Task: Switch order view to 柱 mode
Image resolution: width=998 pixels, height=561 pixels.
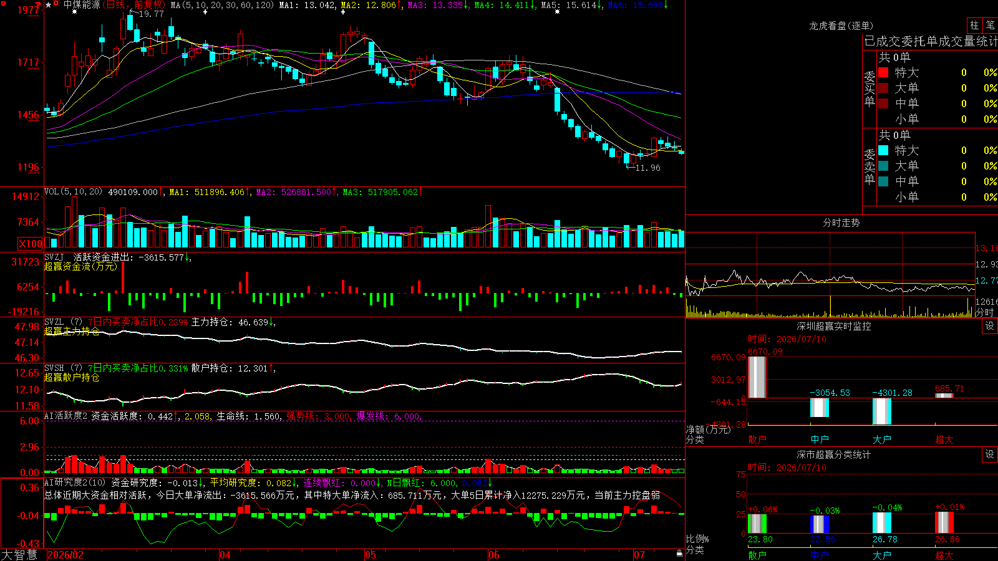Action: pos(974,26)
